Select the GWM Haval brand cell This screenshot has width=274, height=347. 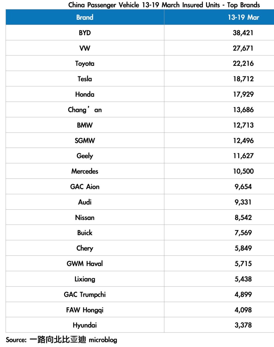[x=85, y=264]
